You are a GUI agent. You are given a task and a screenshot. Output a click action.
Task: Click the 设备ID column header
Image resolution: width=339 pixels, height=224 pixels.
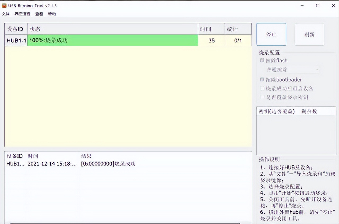click(15, 29)
